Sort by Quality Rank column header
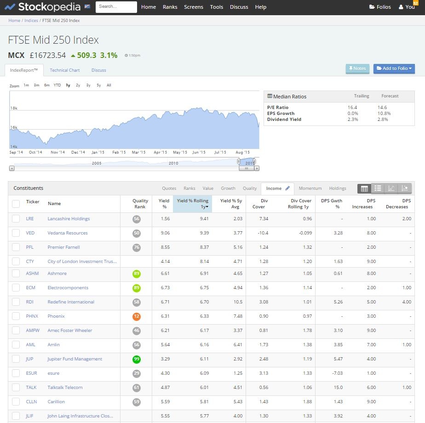 point(140,204)
